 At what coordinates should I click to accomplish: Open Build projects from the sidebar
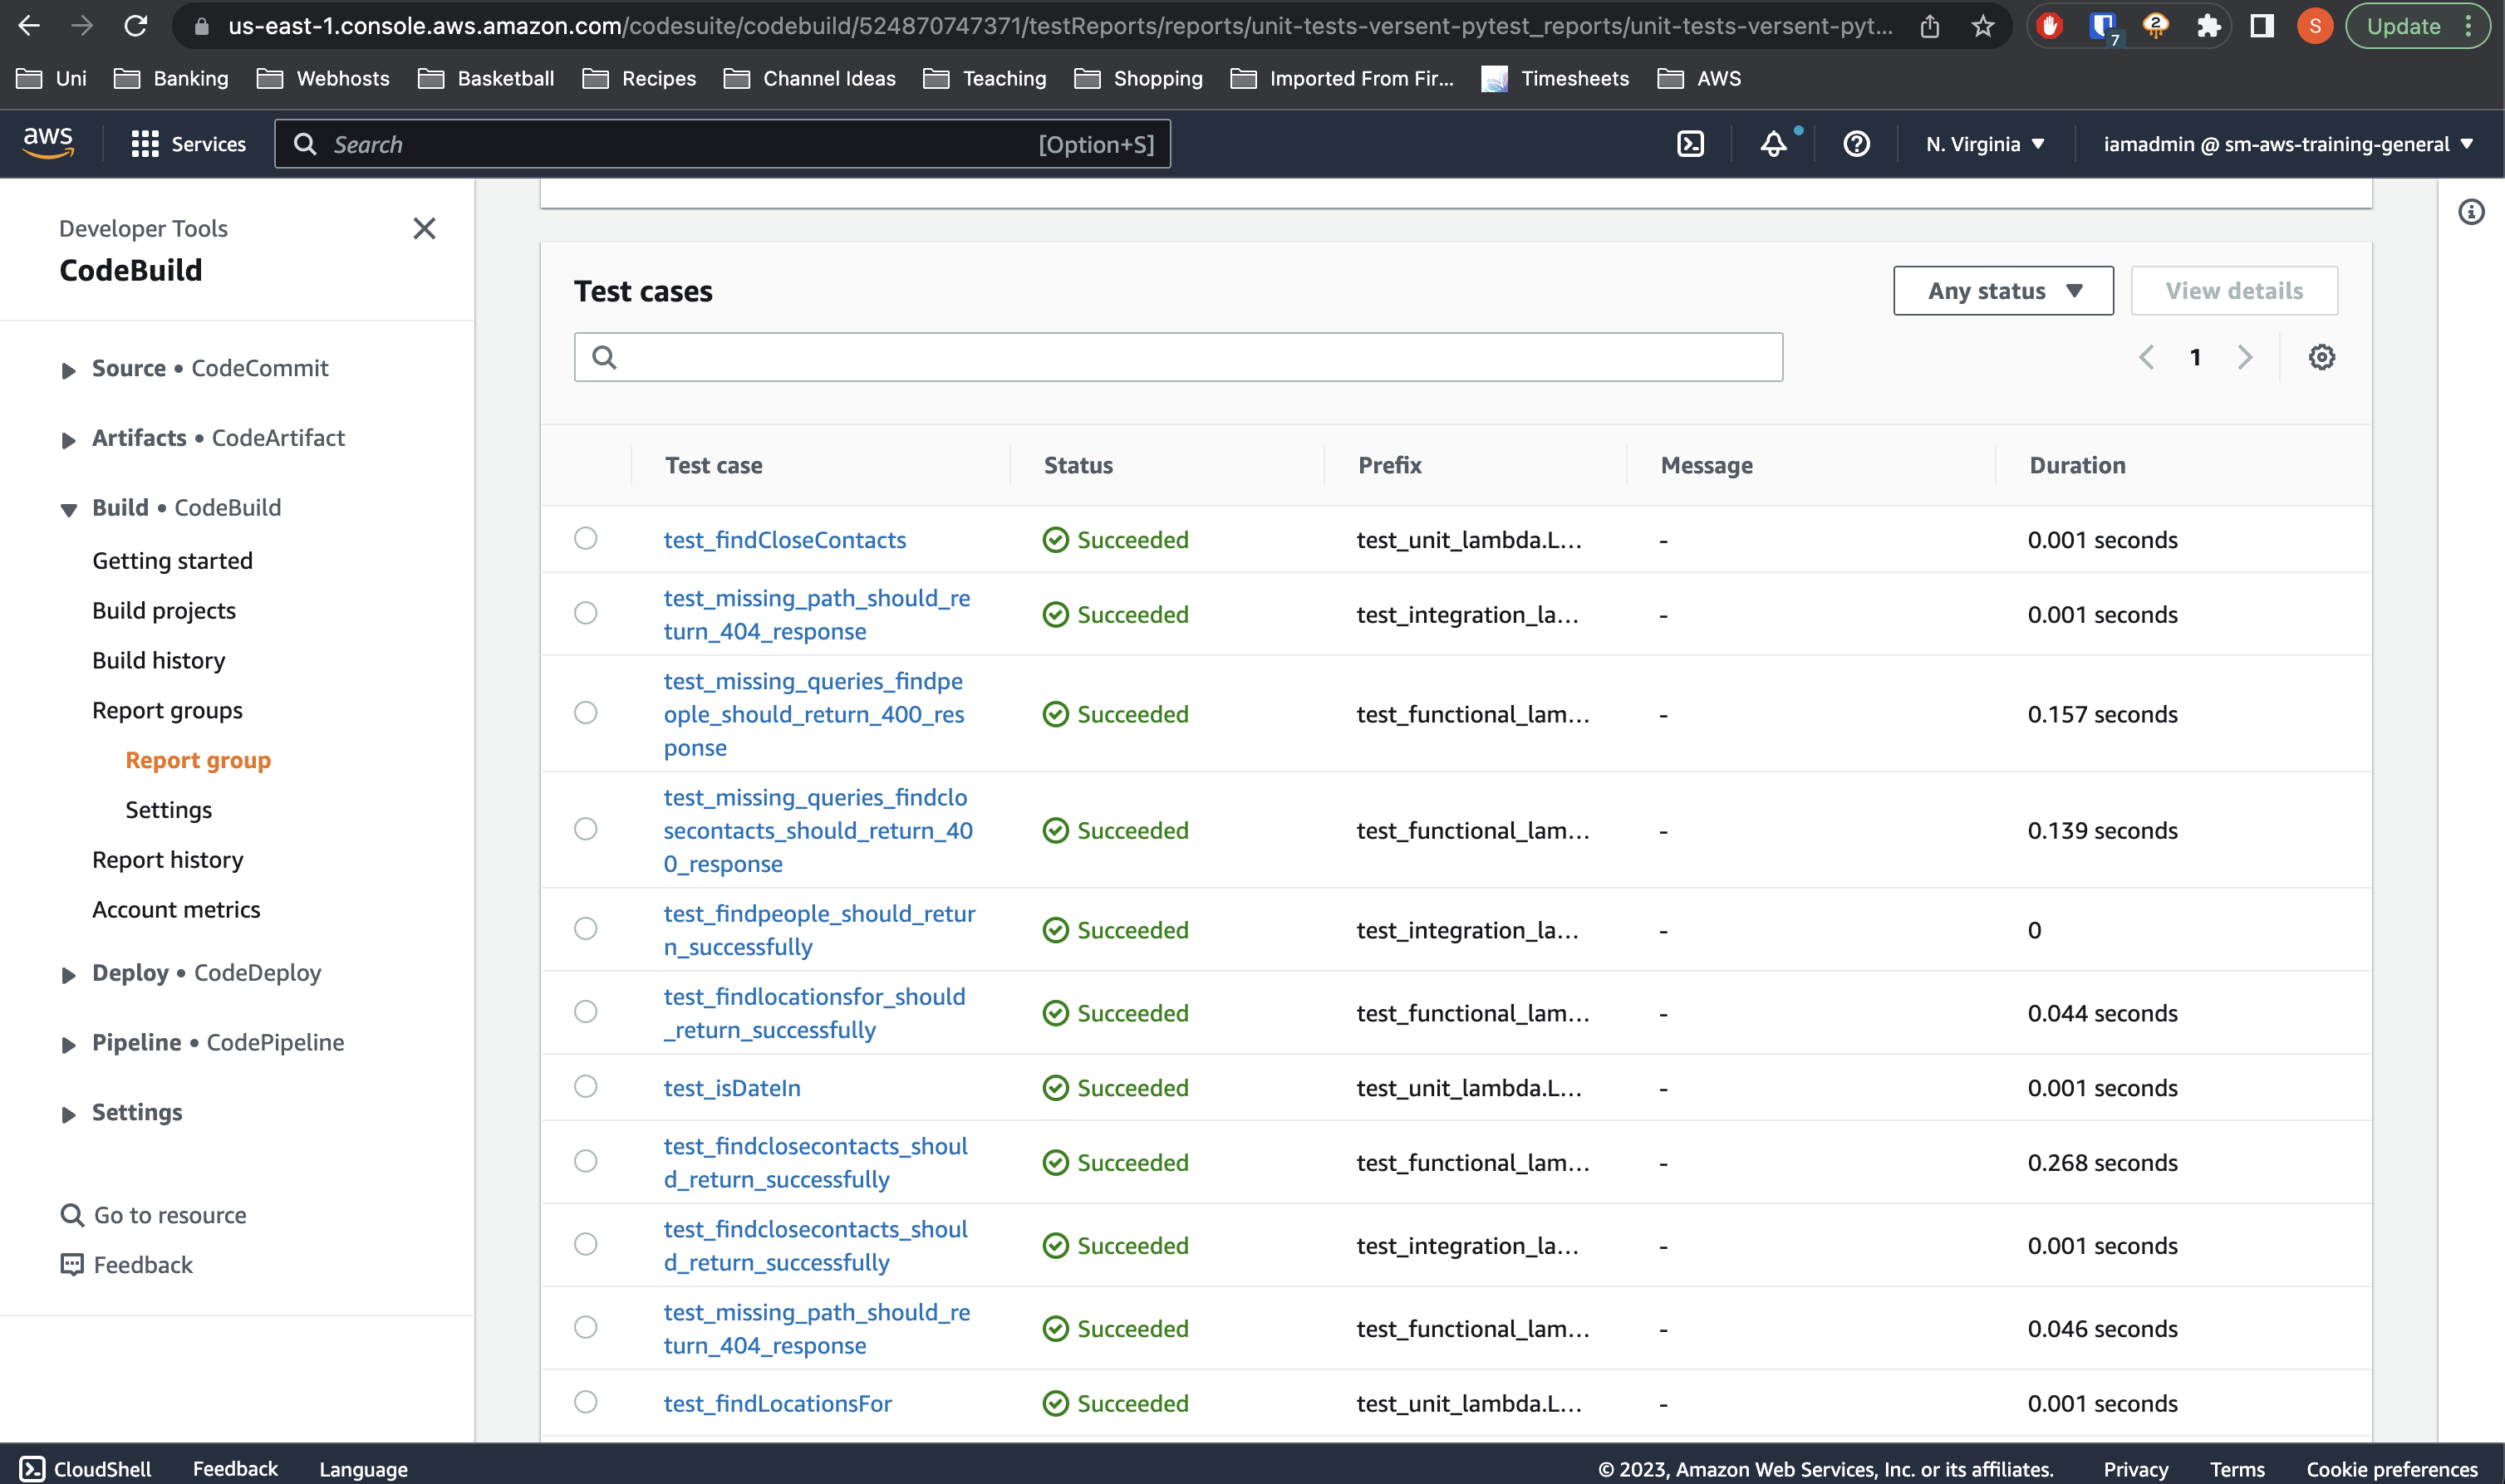click(164, 610)
